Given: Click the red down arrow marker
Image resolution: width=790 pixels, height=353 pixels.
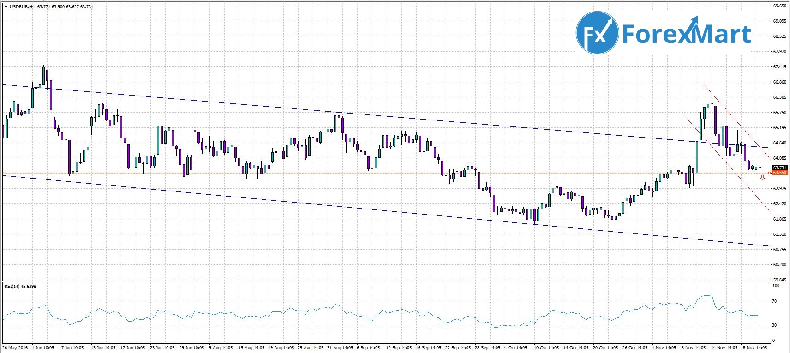Looking at the screenshot, I should coord(762,177).
